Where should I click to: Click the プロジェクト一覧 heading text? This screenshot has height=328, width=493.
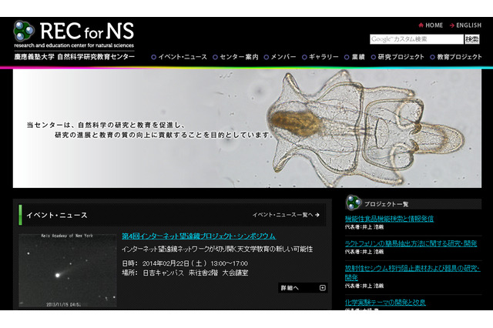386,204
